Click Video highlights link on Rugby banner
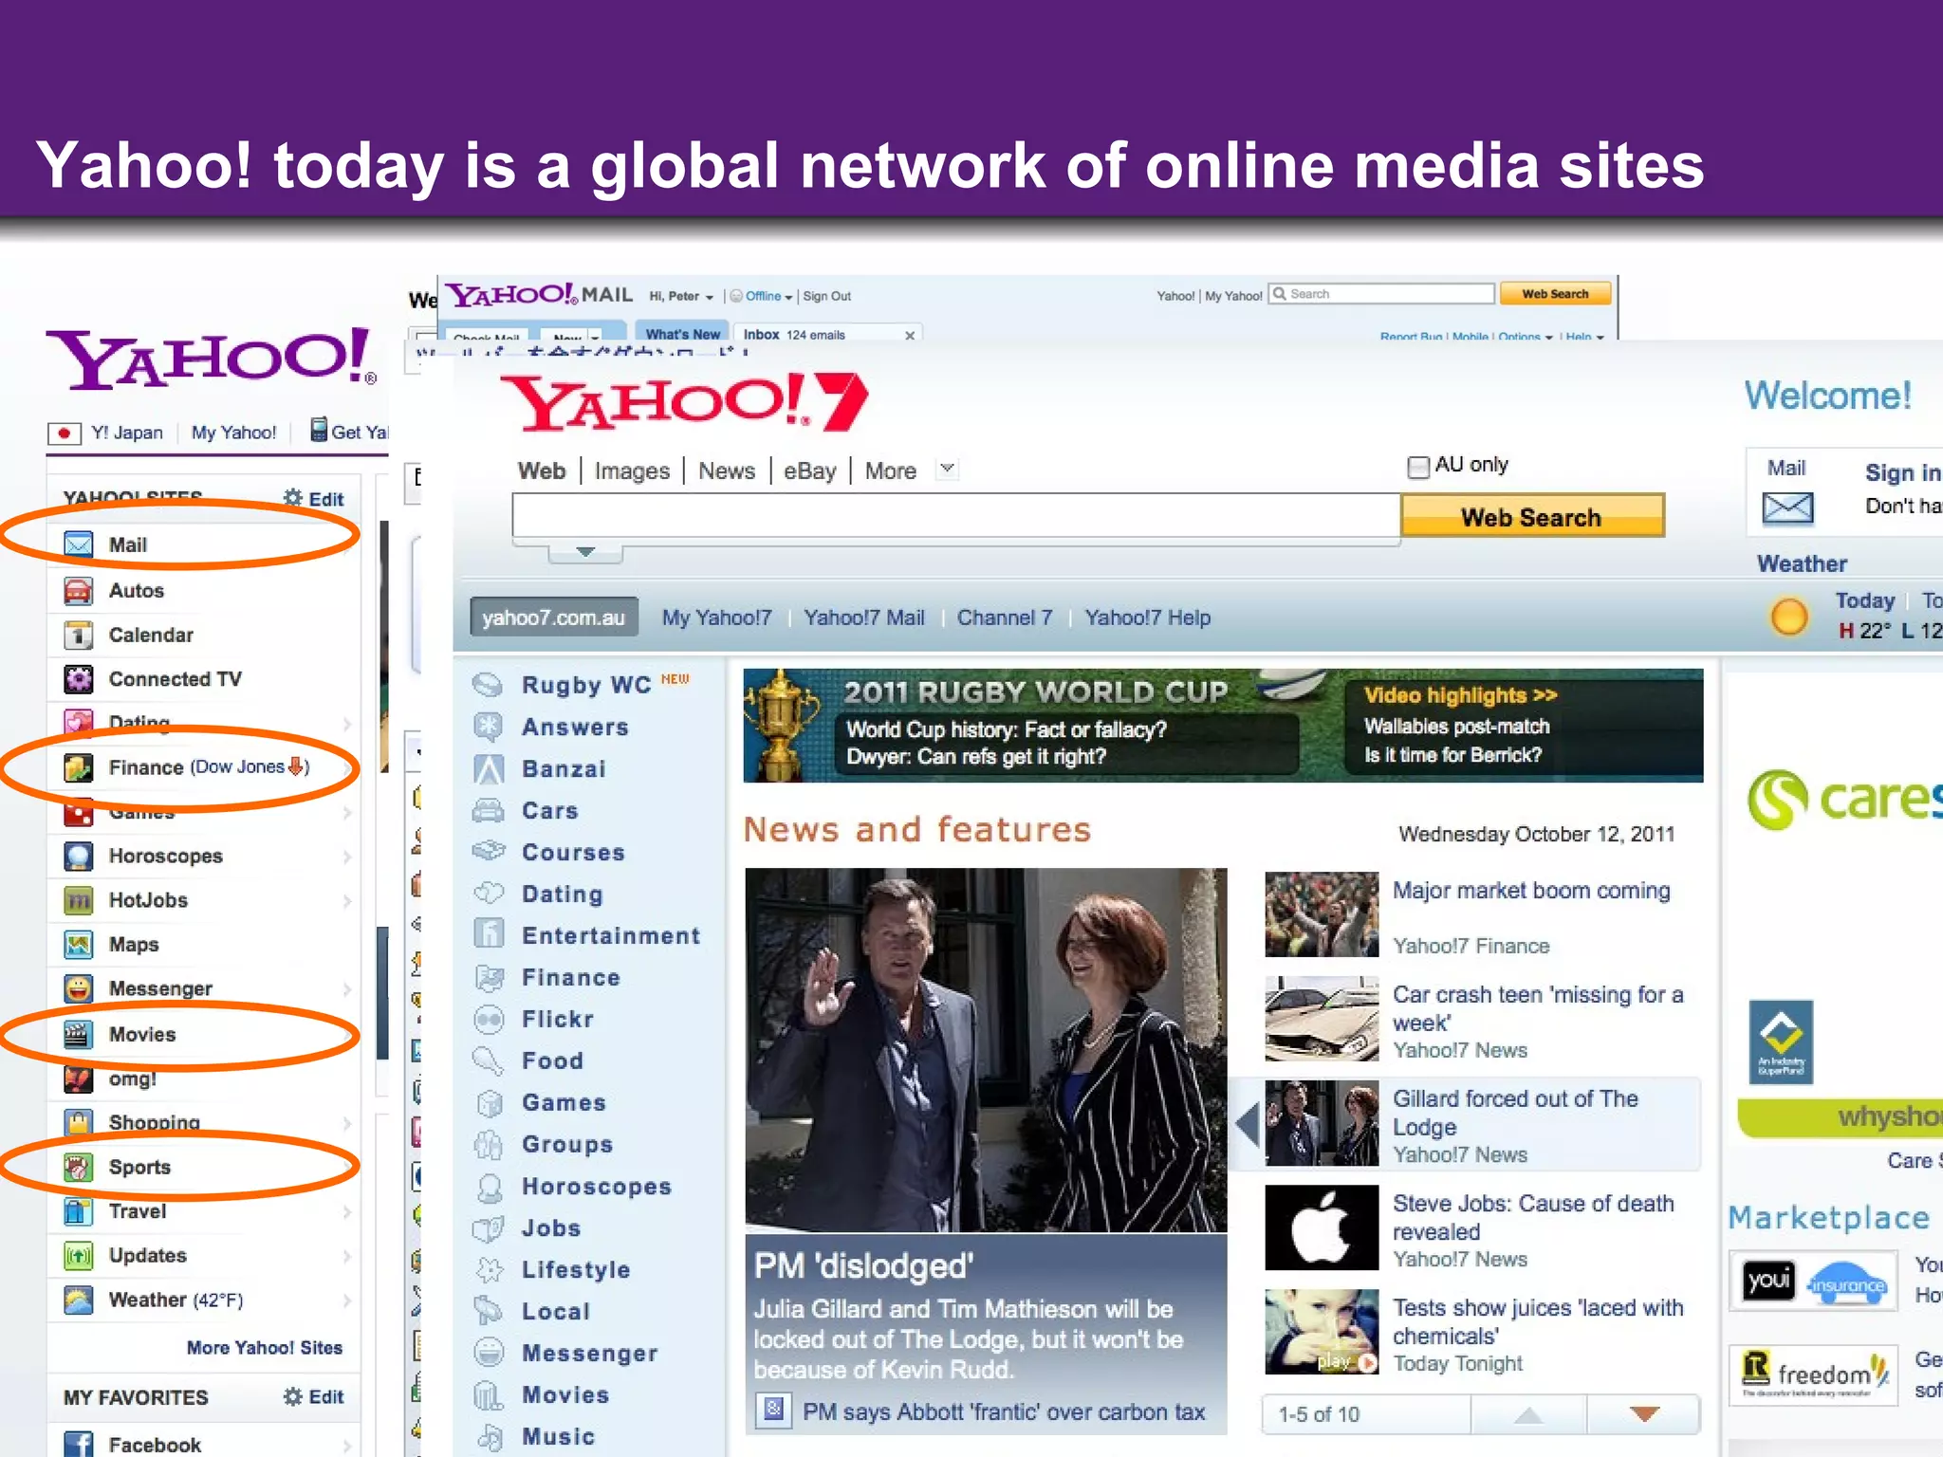 pyautogui.click(x=1461, y=695)
